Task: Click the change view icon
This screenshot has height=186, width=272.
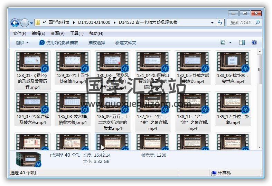Action: (x=223, y=42)
